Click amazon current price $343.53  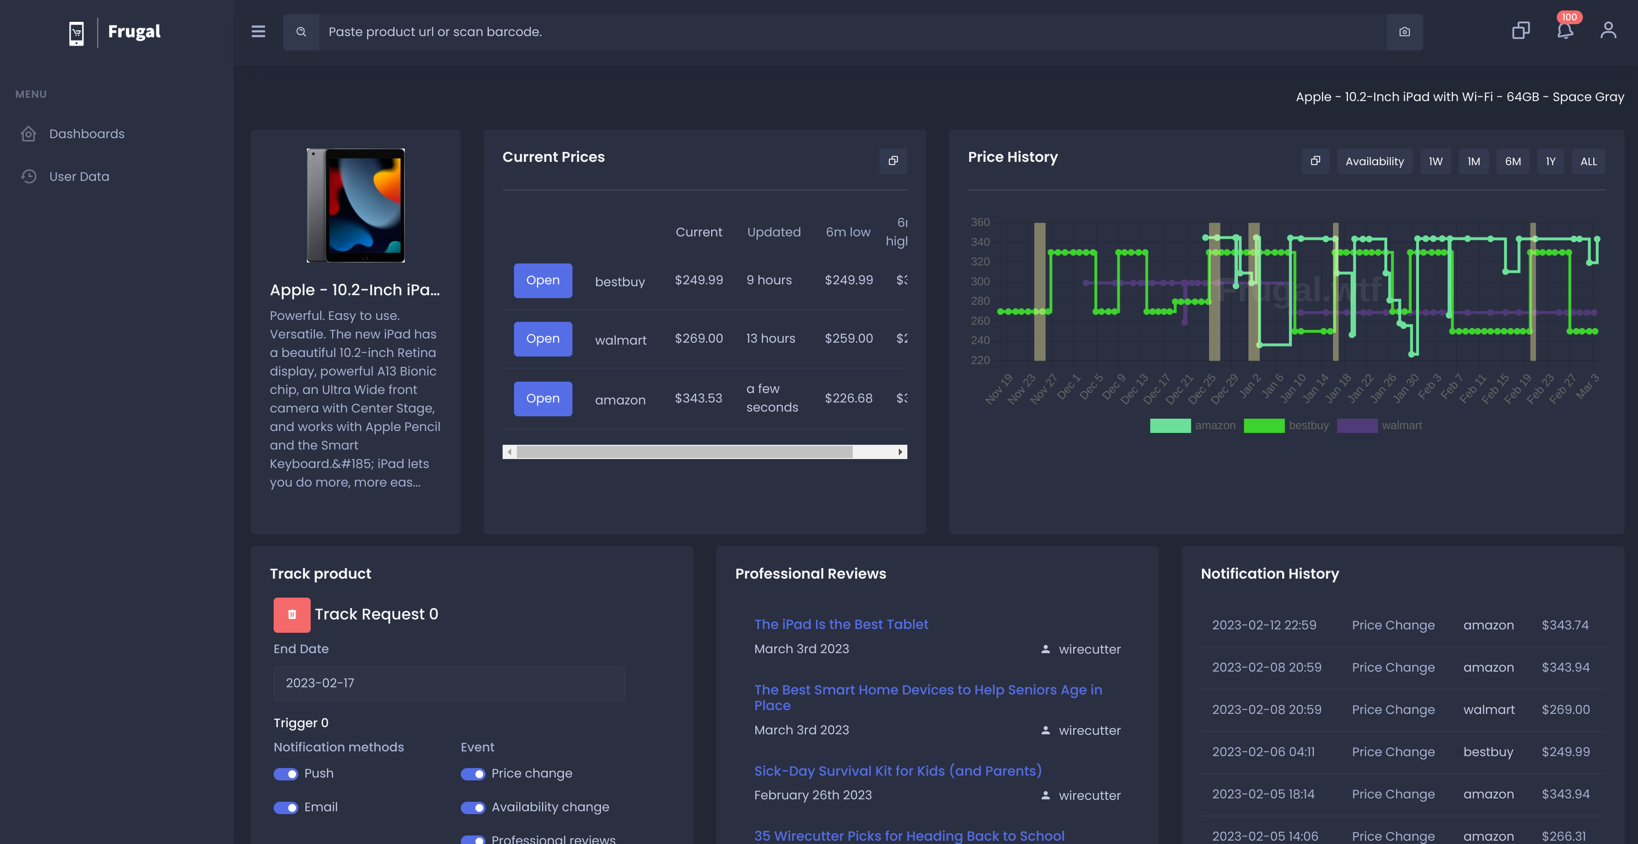point(698,398)
